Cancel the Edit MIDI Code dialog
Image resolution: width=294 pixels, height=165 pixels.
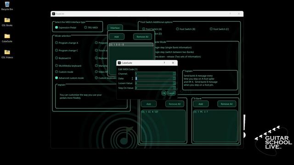tap(171, 93)
